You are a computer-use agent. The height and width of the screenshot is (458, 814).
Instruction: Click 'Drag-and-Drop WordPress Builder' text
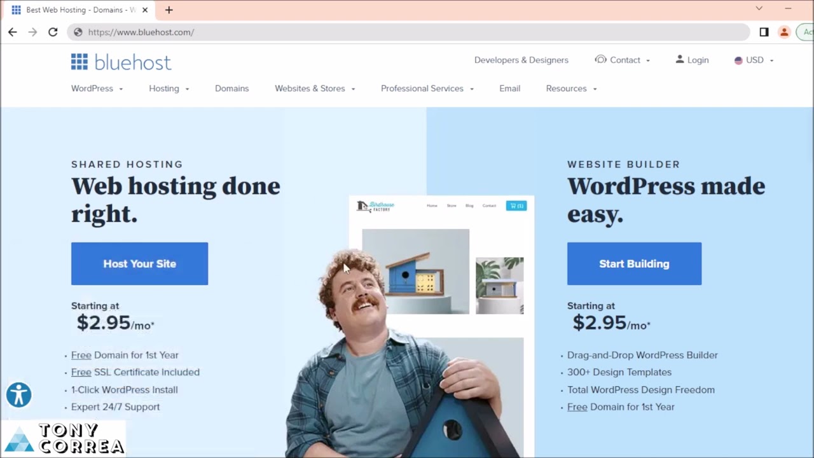(642, 355)
